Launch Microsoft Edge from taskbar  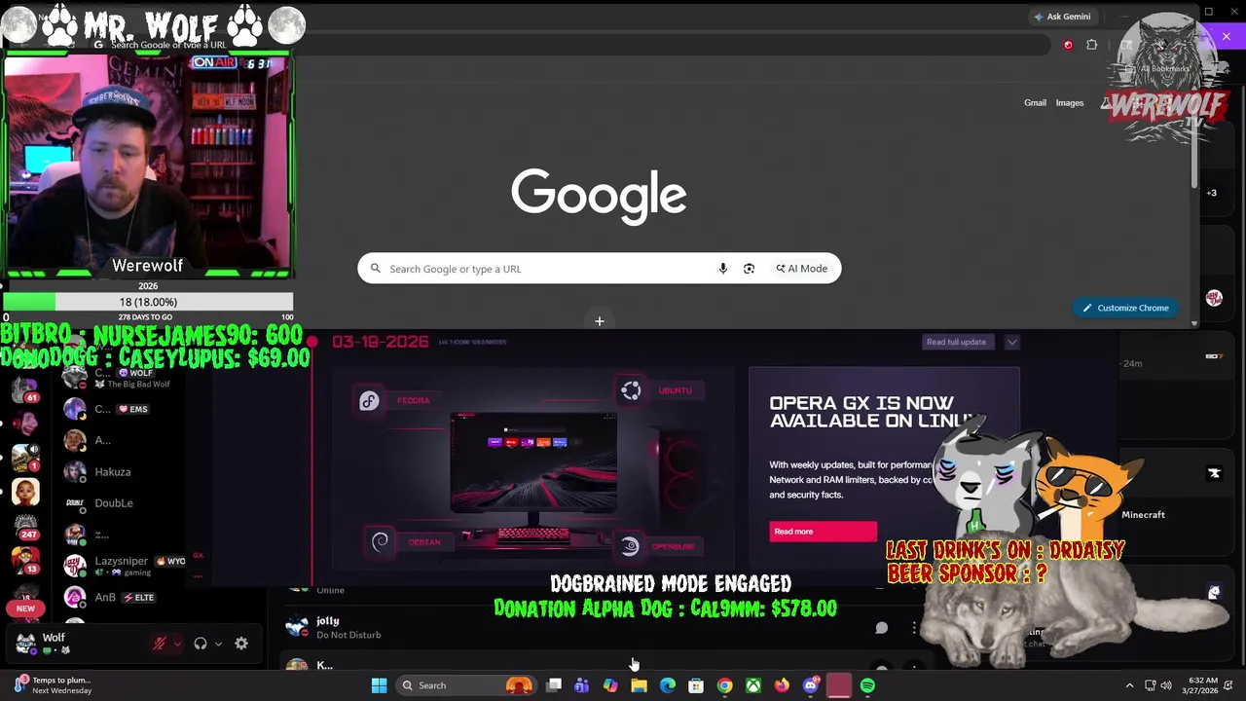(x=668, y=685)
